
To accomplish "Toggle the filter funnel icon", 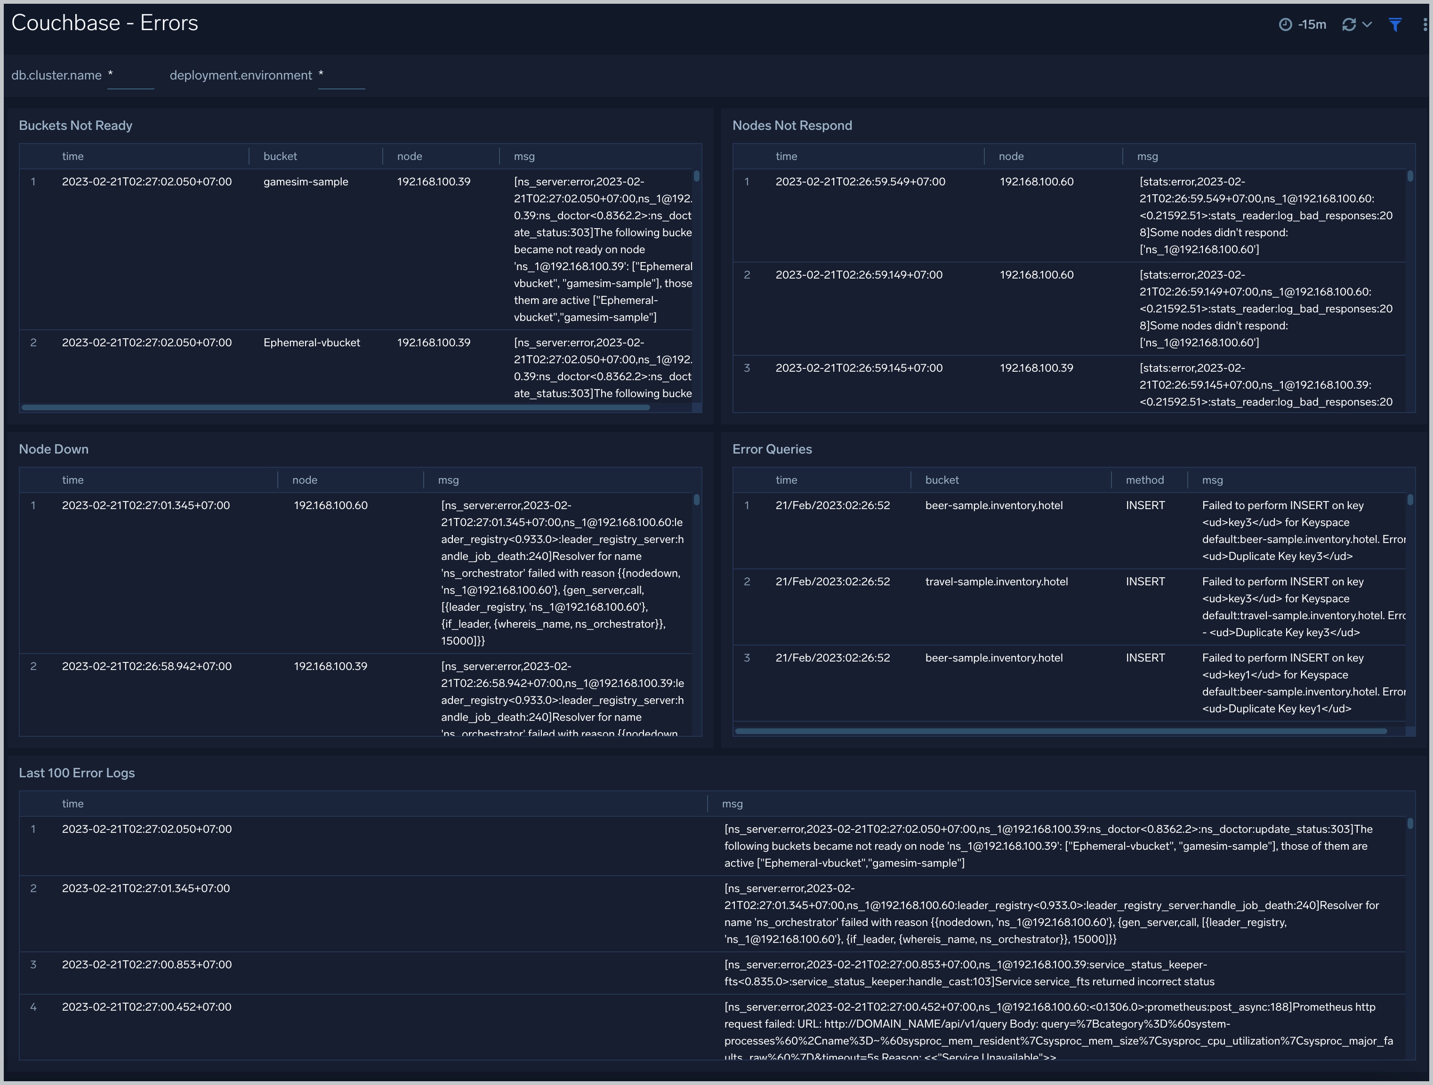I will coord(1395,24).
